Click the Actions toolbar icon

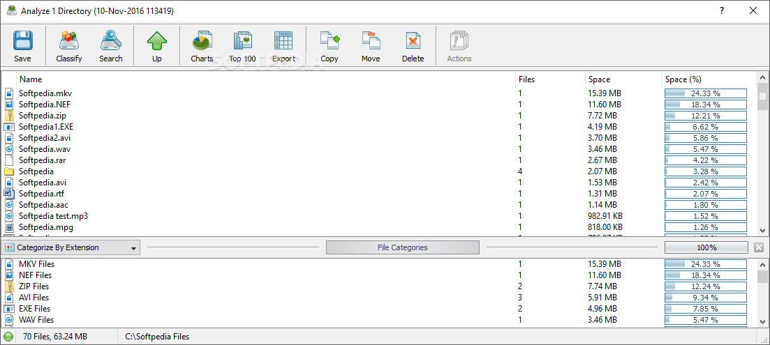click(459, 47)
